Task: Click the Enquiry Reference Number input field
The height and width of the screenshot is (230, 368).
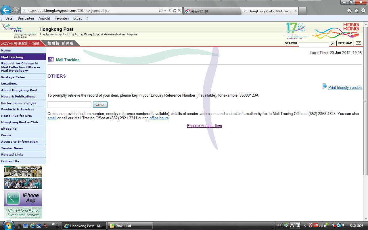Action: click(x=69, y=104)
